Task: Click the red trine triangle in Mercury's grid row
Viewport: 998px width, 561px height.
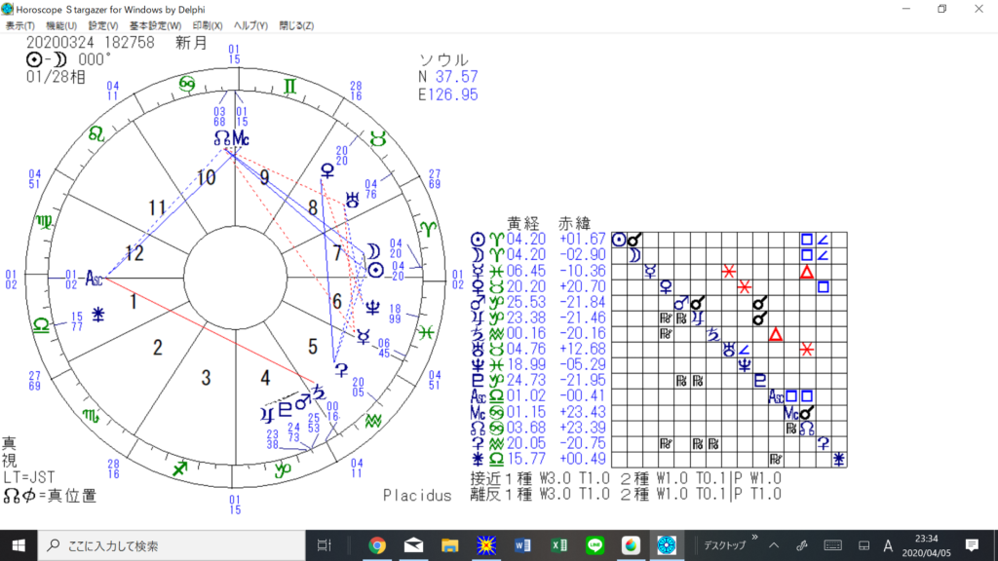Action: (807, 272)
